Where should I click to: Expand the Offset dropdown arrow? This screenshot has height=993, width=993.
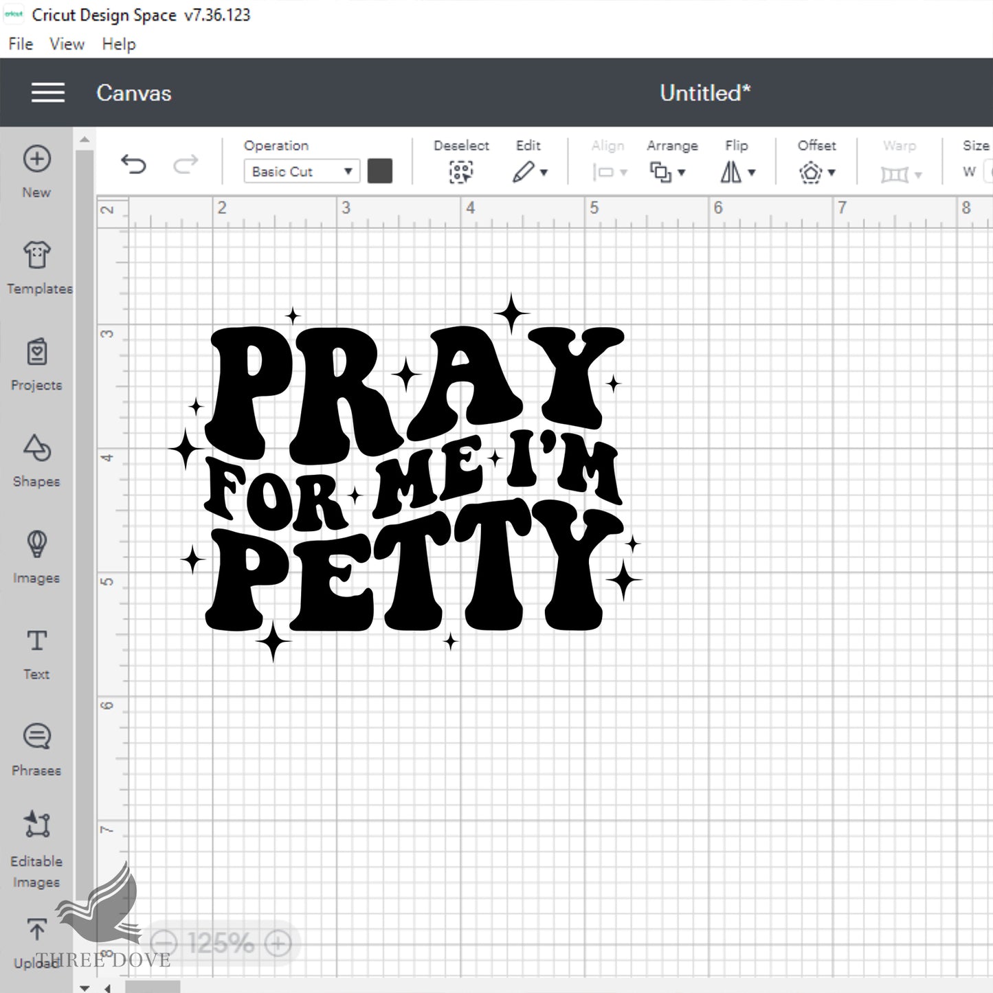click(x=832, y=172)
